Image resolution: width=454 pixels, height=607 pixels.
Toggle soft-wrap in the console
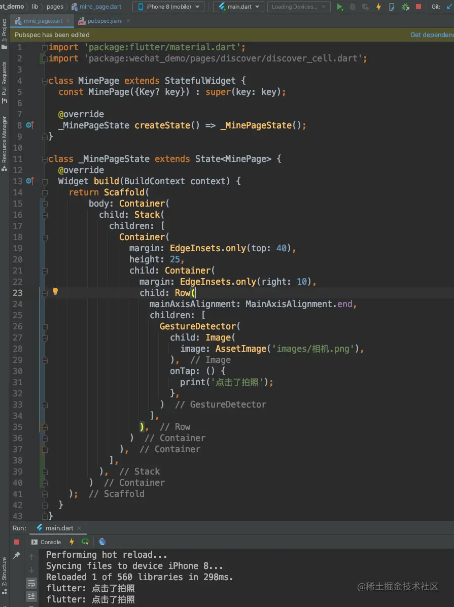point(31,583)
